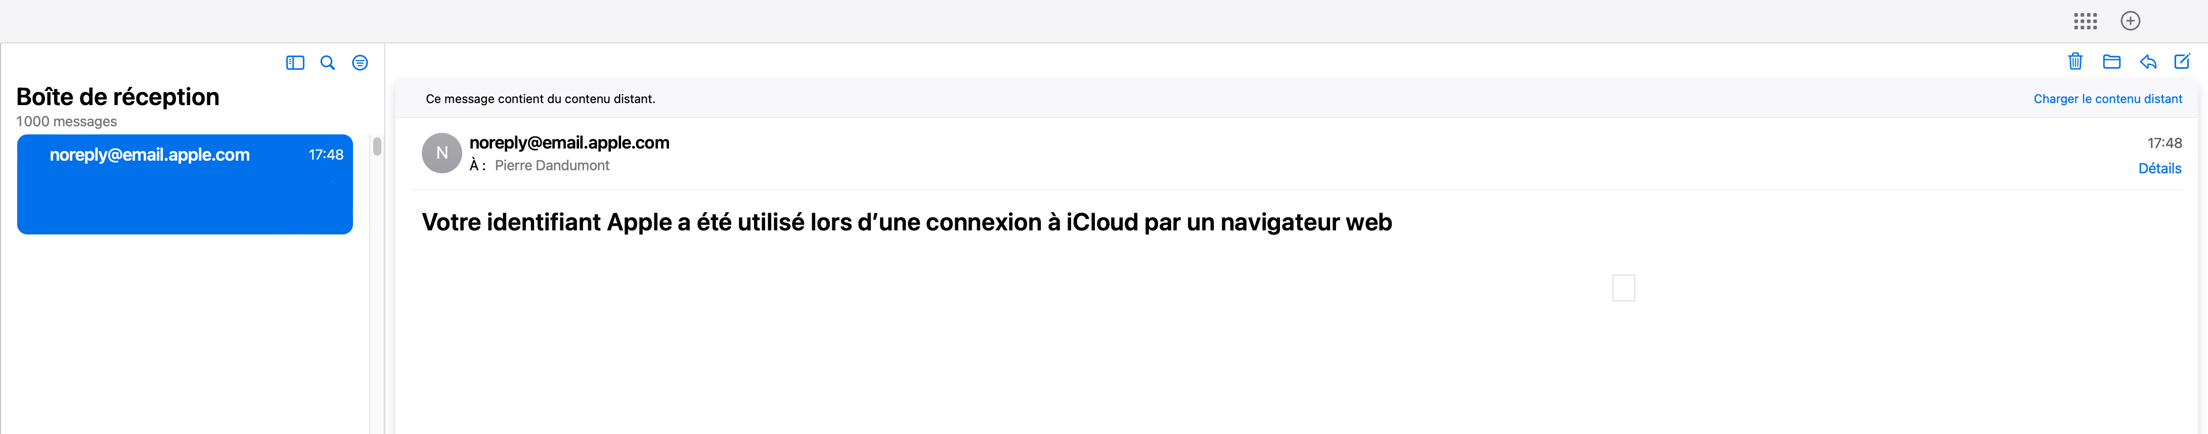Open search in Boîte de réception
Viewport: 2208px width, 434px height.
click(x=327, y=63)
